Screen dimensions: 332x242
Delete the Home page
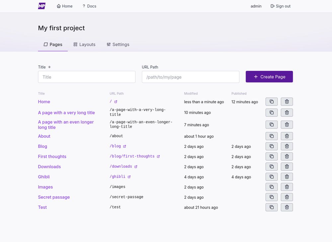click(287, 102)
